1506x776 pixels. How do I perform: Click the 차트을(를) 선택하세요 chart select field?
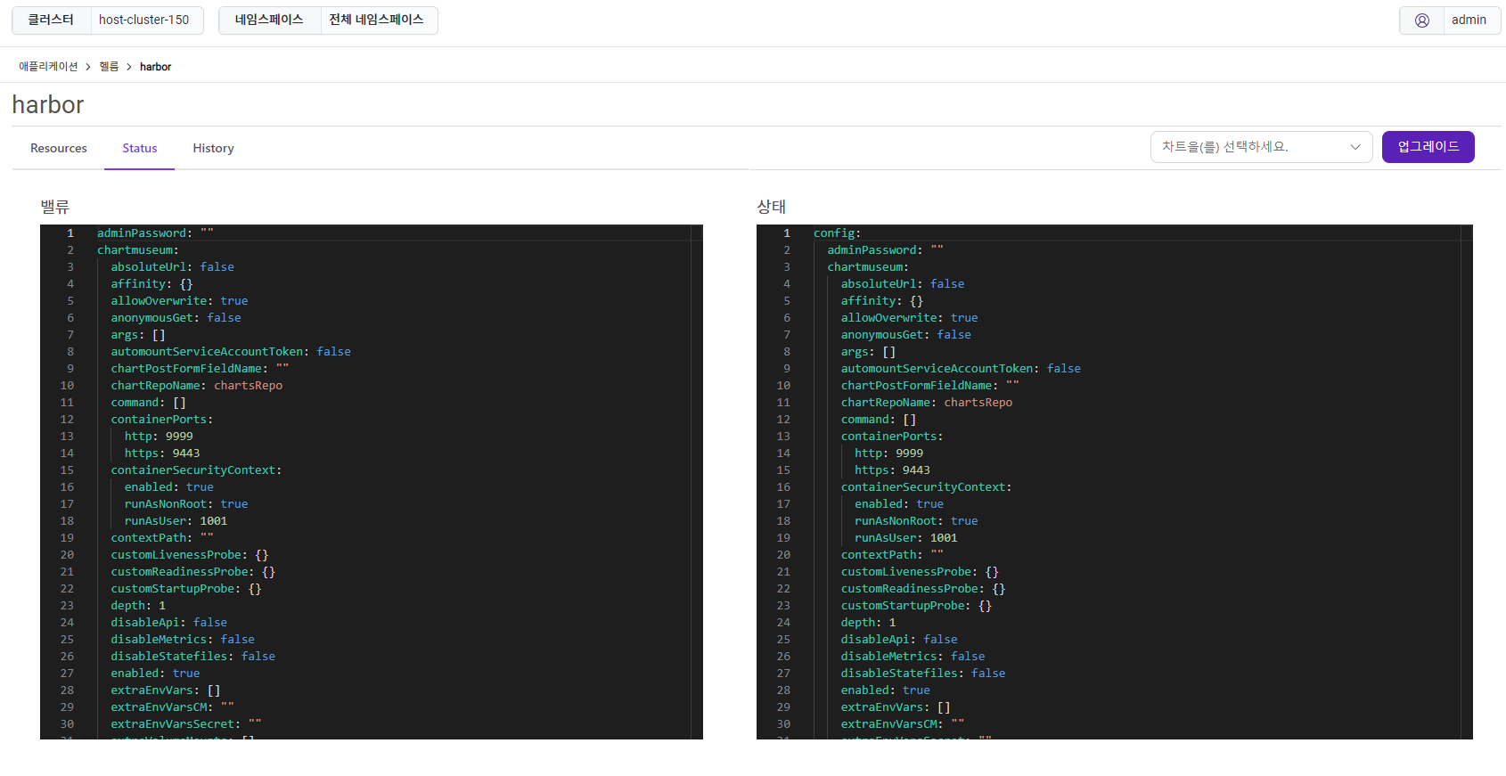1261,147
